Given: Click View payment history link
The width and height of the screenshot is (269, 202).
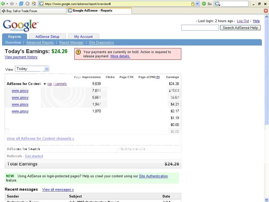Looking at the screenshot, I should coord(21,57).
